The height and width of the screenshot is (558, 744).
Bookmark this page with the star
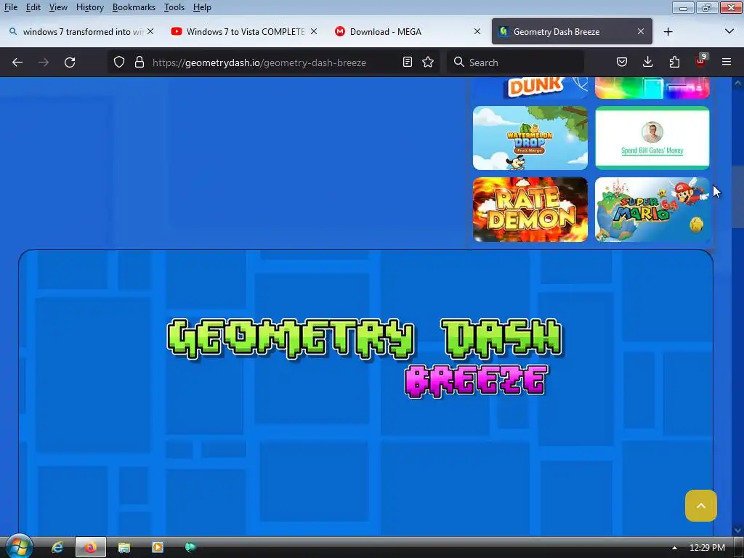tap(428, 62)
